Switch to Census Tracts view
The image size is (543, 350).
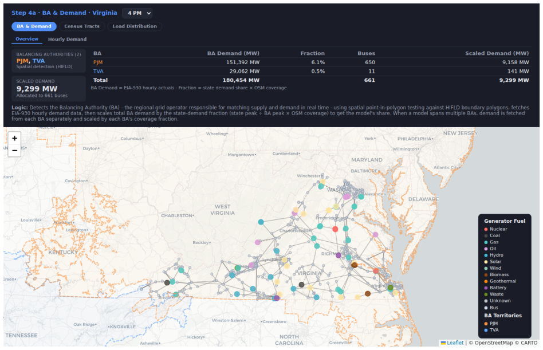click(82, 26)
